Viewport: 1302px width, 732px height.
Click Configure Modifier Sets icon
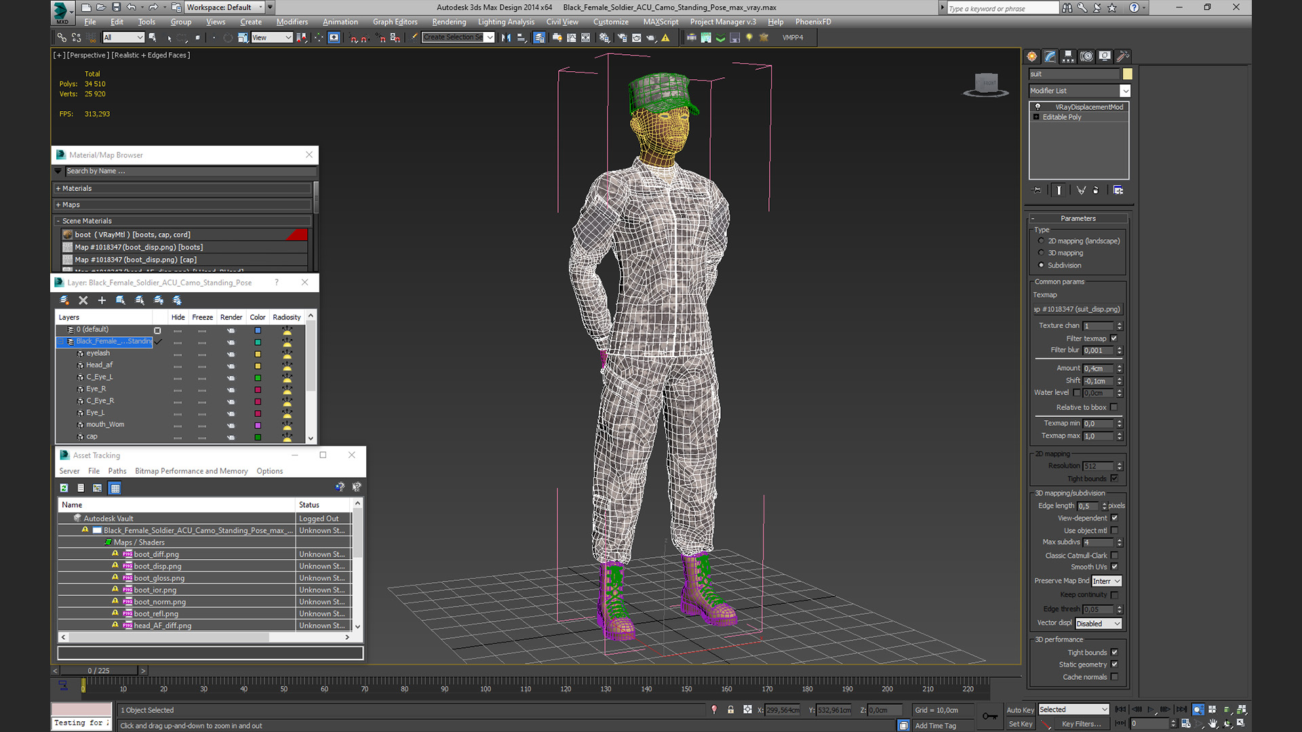click(1118, 190)
